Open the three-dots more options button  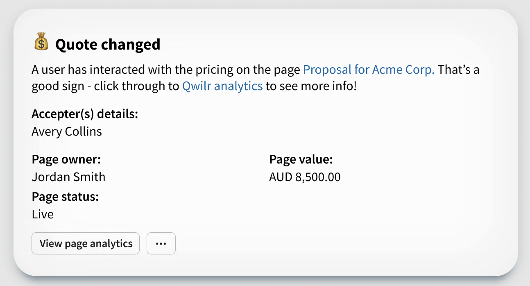click(161, 243)
